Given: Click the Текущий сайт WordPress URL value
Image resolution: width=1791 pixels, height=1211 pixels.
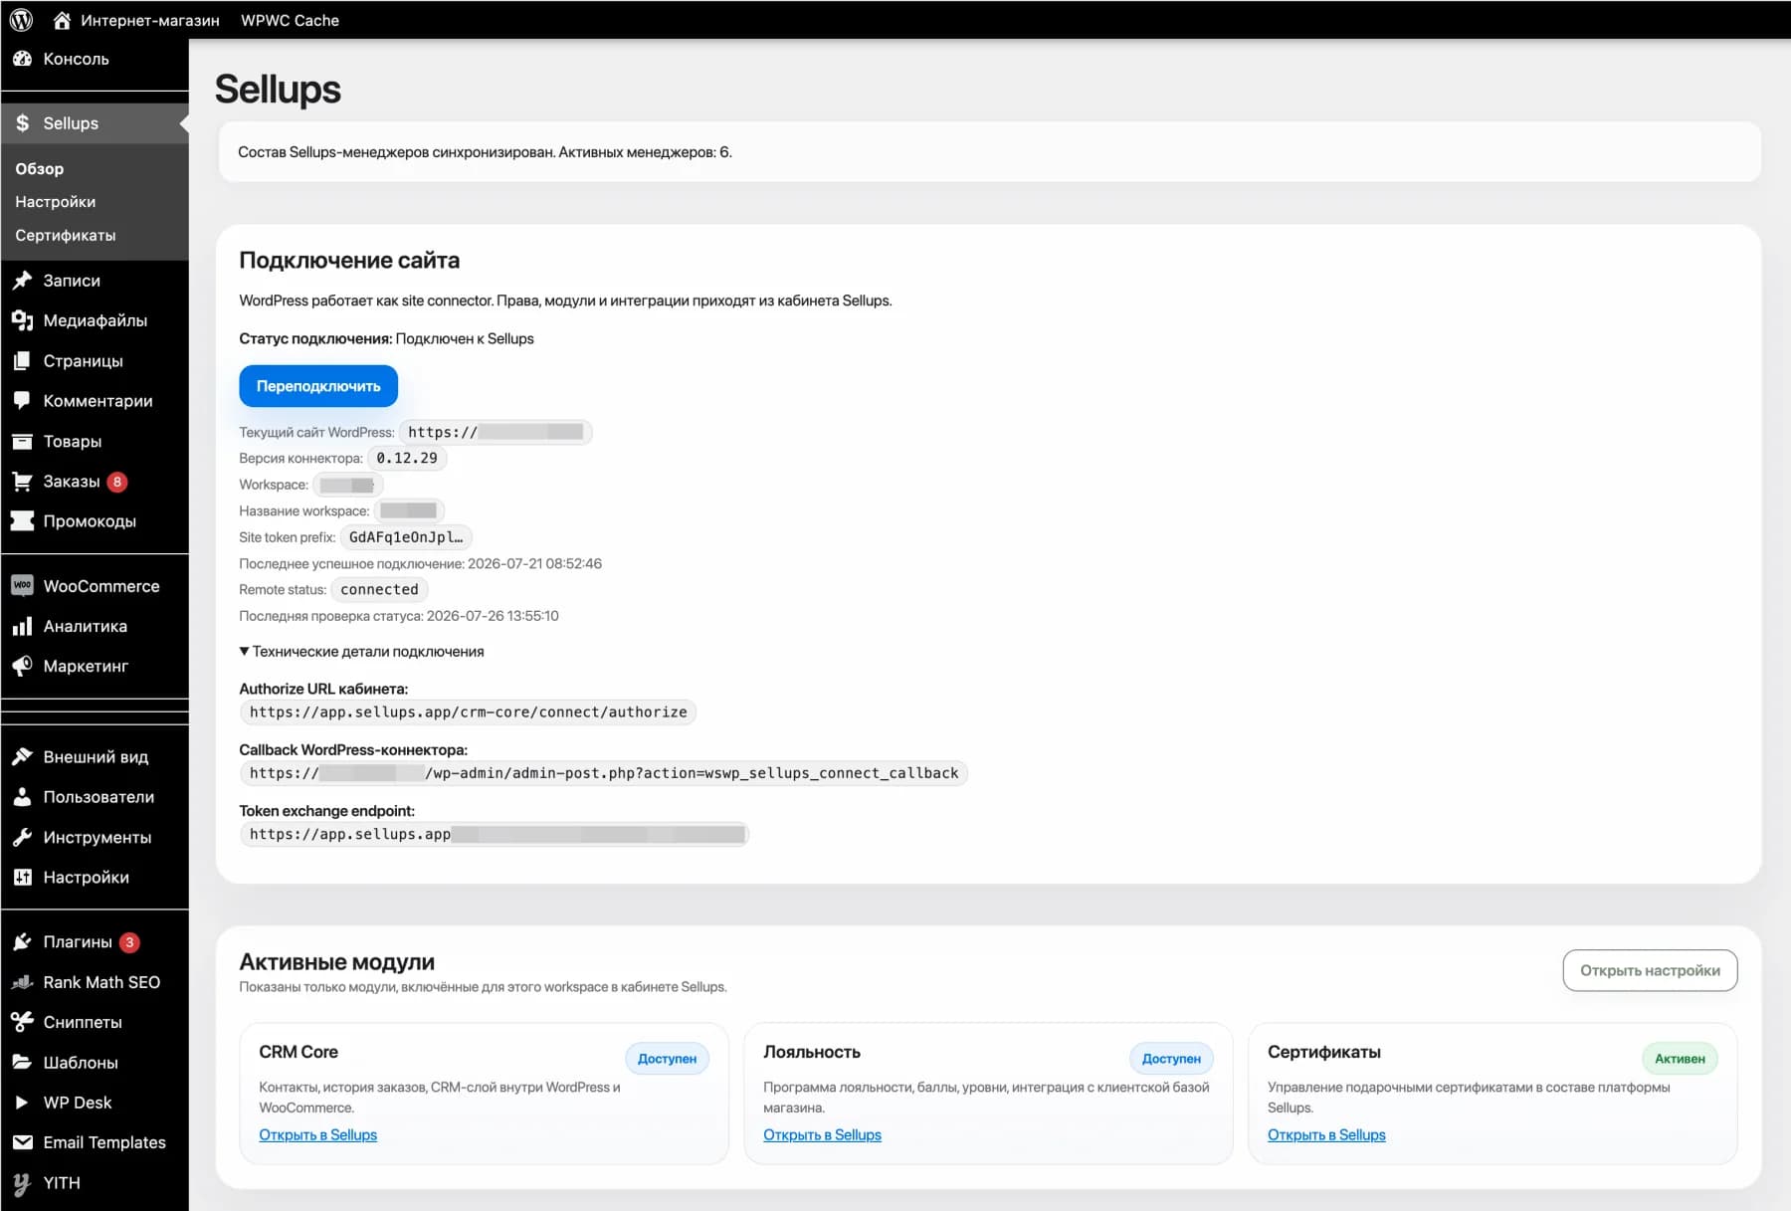Looking at the screenshot, I should pos(496,432).
